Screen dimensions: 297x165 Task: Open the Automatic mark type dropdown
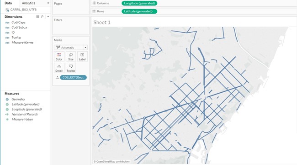pos(71,47)
